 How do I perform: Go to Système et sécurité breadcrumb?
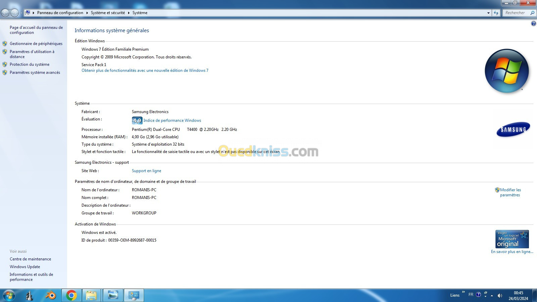(x=108, y=13)
